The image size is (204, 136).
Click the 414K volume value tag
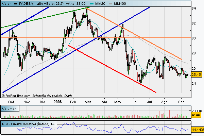[196, 115]
